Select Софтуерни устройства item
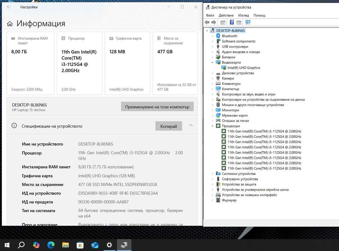The image size is (339, 251). tap(240, 179)
